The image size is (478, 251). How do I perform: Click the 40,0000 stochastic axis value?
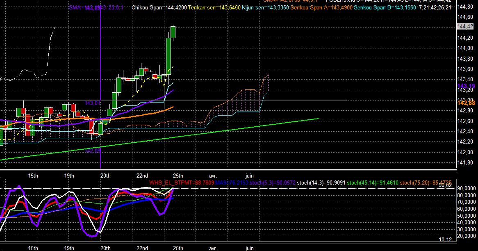[x=467, y=222]
